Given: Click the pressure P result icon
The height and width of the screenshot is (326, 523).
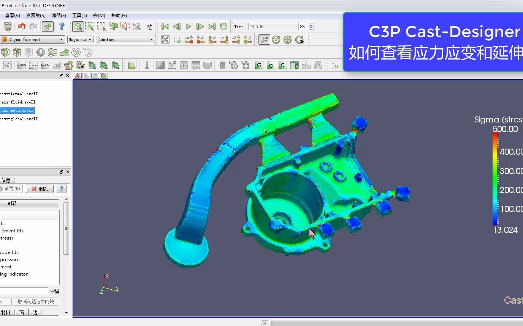Looking at the screenshot, I should click(184, 65).
